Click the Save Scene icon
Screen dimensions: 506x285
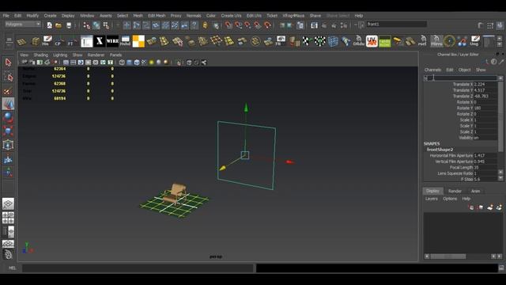[x=69, y=25]
